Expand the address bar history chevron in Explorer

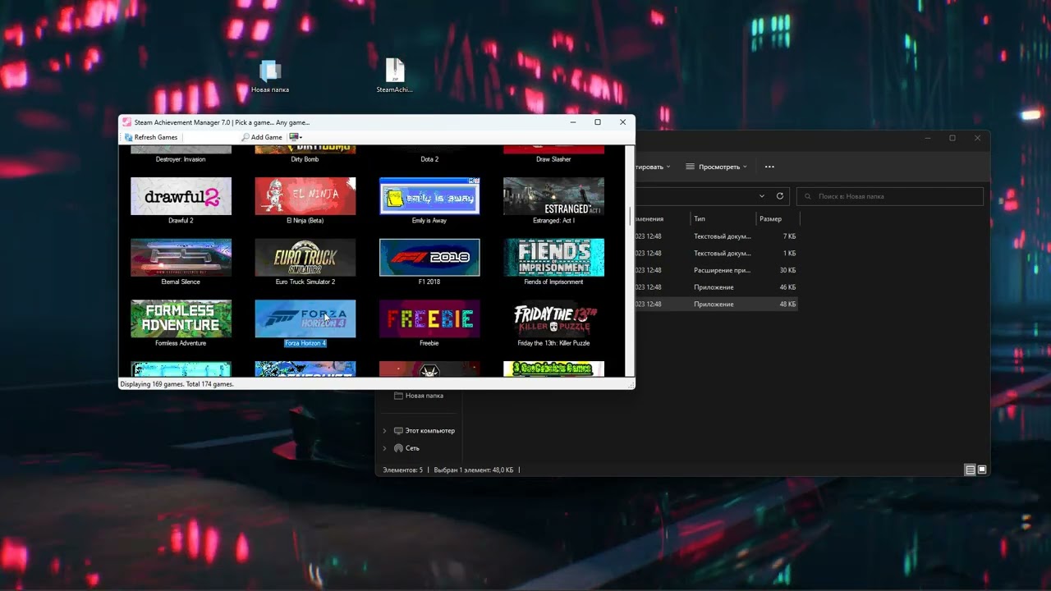pos(762,196)
